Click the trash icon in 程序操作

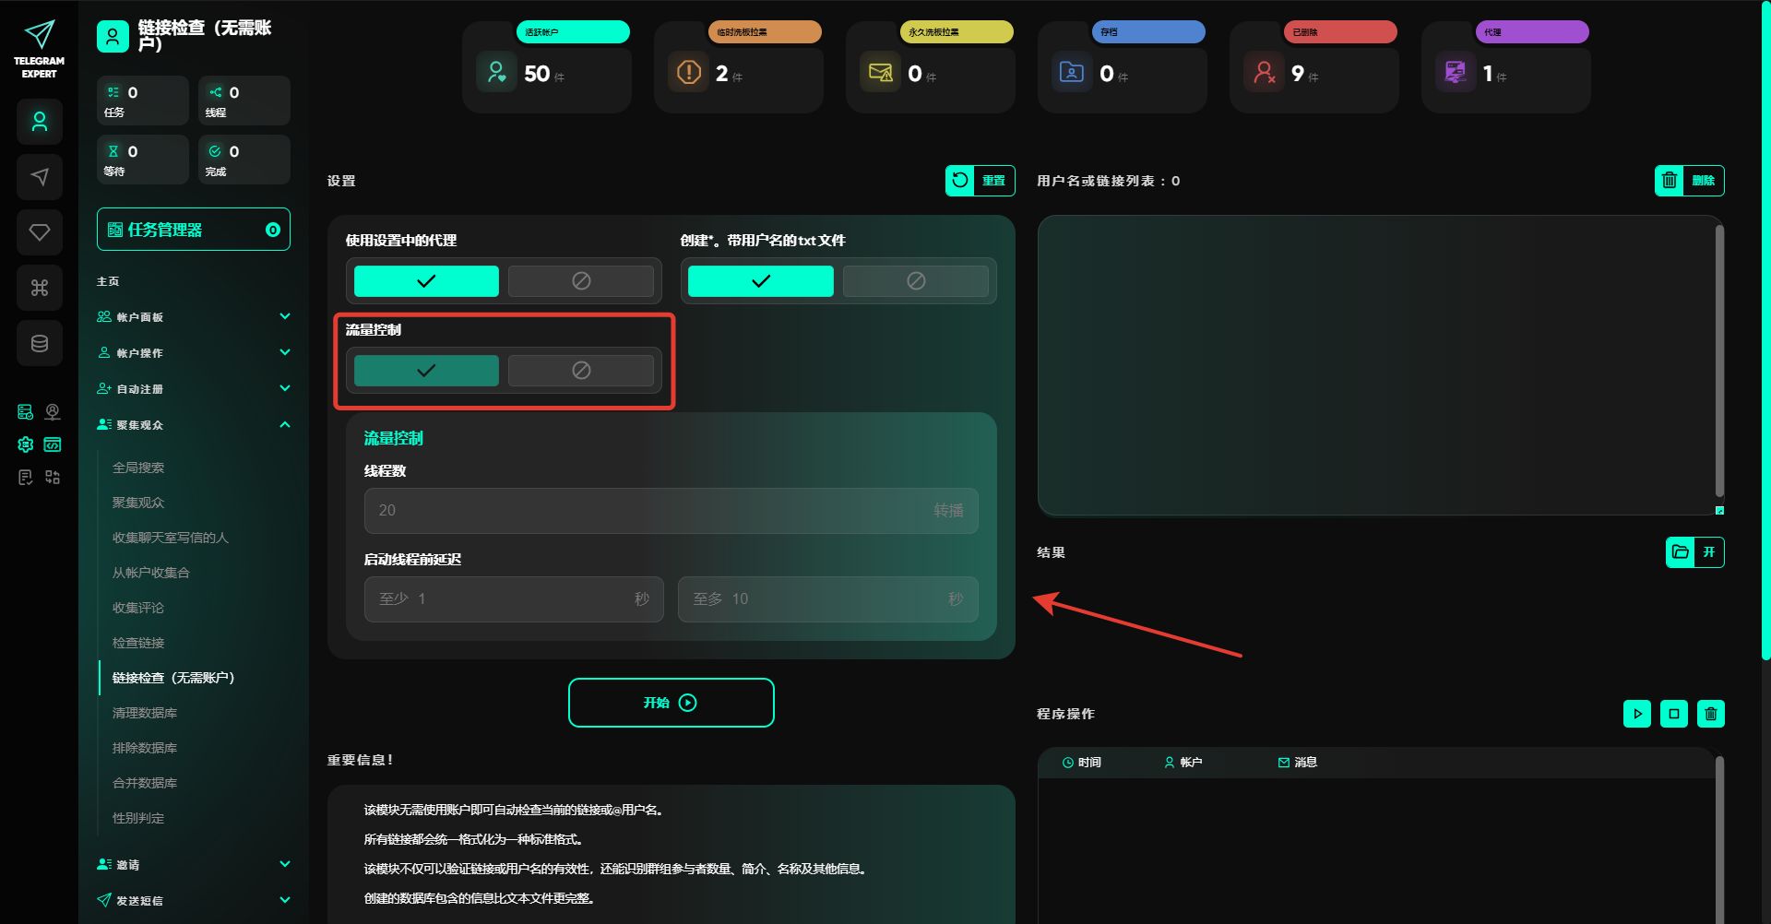point(1710,714)
